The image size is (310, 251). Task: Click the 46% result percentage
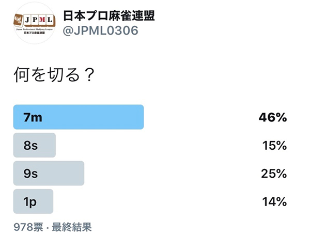point(273,117)
